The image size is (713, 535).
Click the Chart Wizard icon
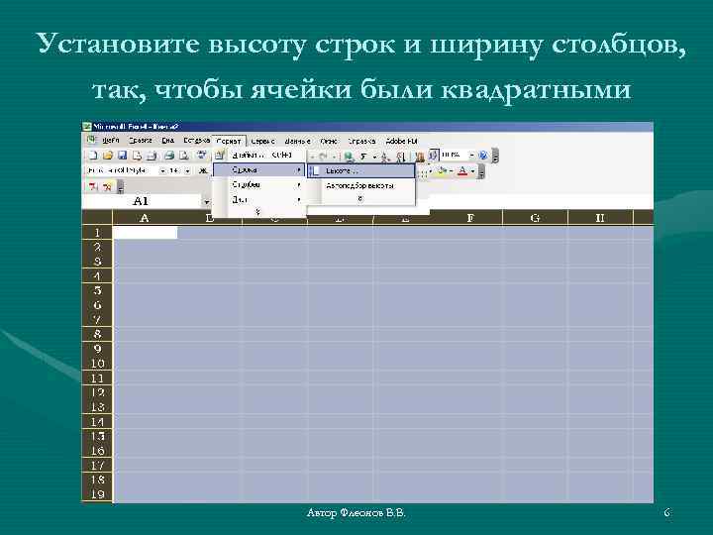tap(419, 157)
